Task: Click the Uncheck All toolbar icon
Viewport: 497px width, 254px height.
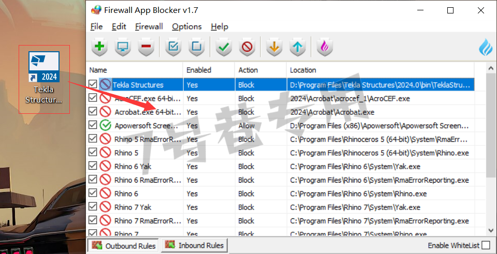Action: click(x=197, y=47)
